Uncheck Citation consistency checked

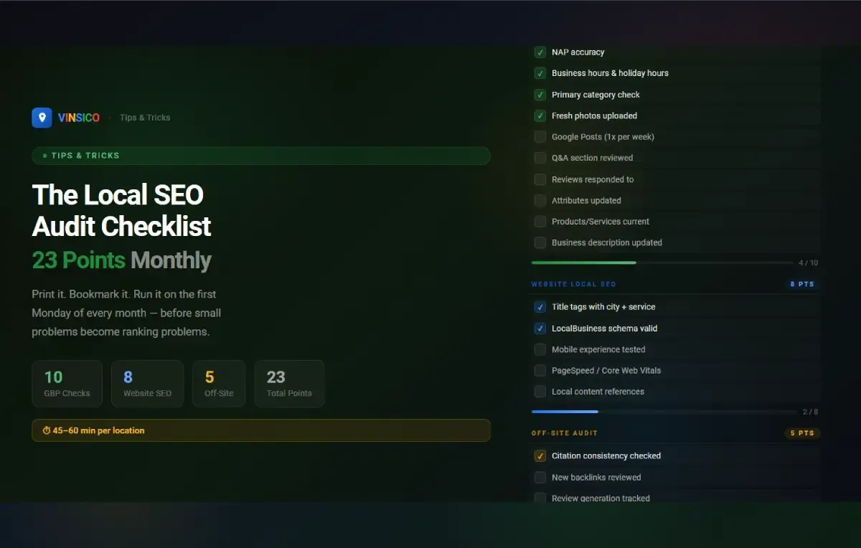click(x=540, y=456)
